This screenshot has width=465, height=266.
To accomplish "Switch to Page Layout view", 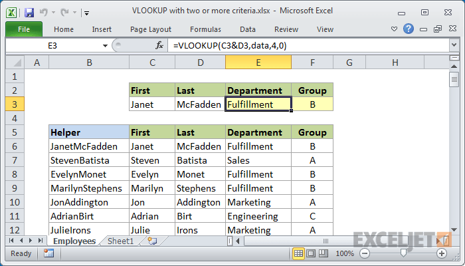I will coord(312,253).
